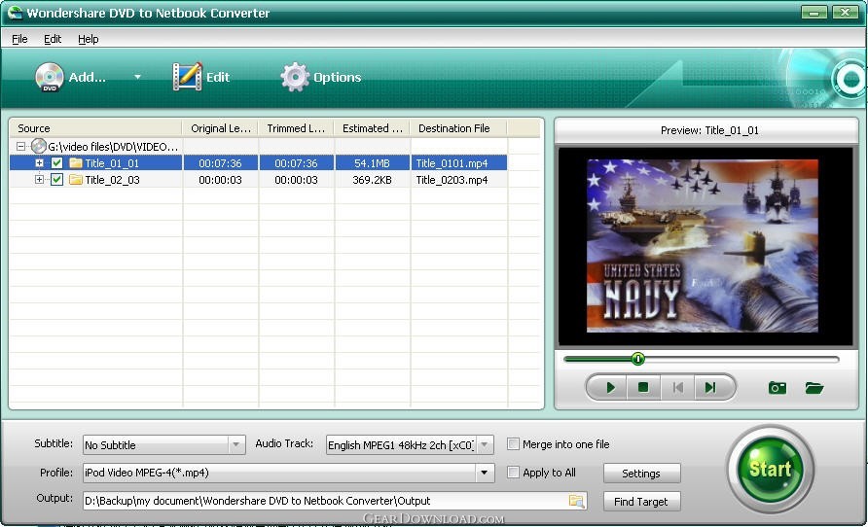Screen dimensions: 868x527
Task: Skip to next chapter in preview
Action: (x=710, y=387)
